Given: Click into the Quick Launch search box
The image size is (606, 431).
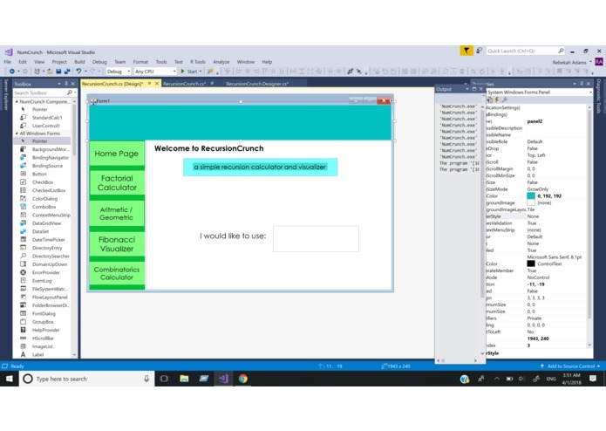Looking at the screenshot, I should [521, 51].
